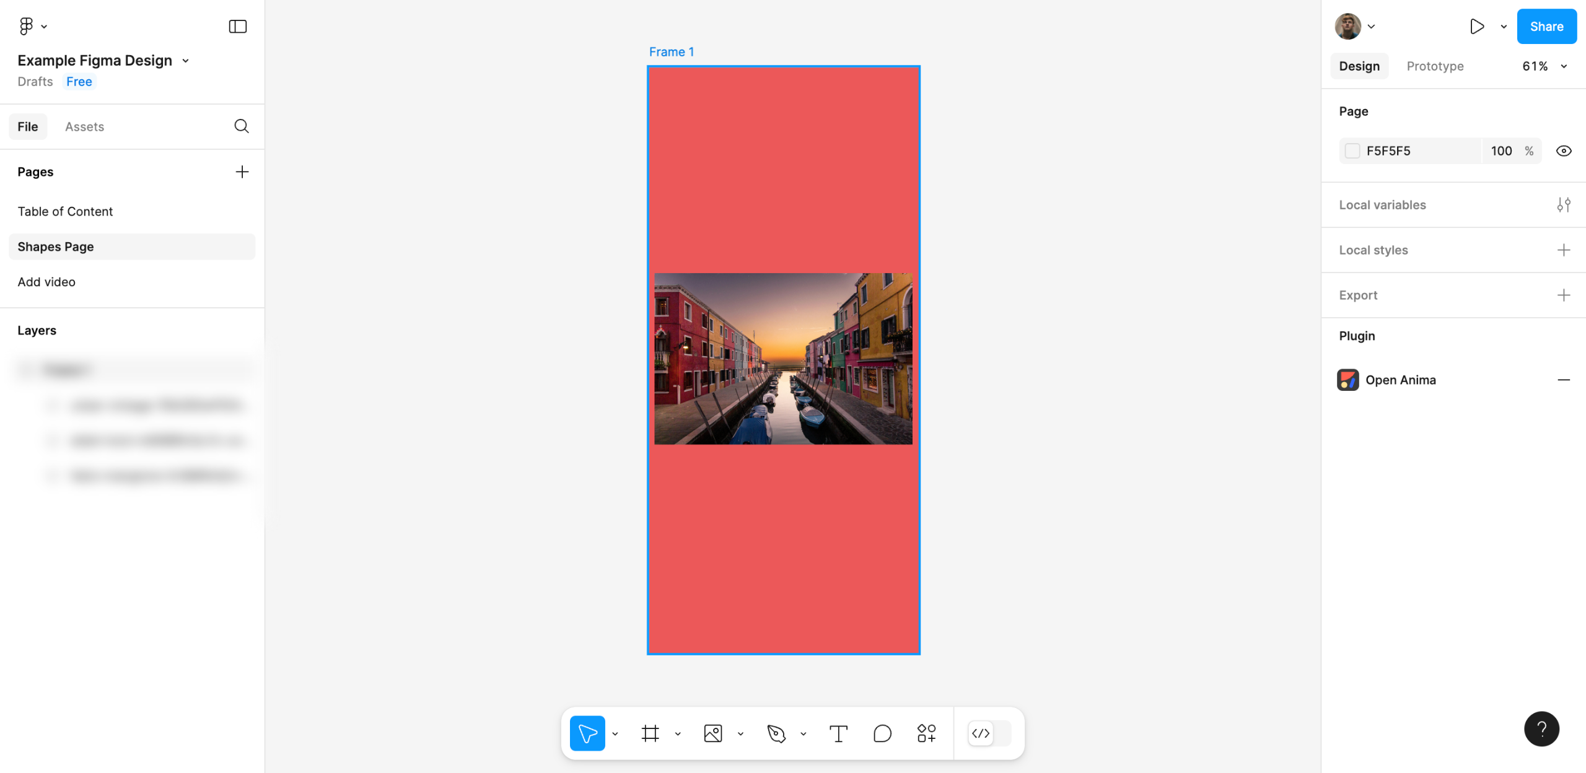Open local variables settings icon
The image size is (1586, 773).
1563,205
